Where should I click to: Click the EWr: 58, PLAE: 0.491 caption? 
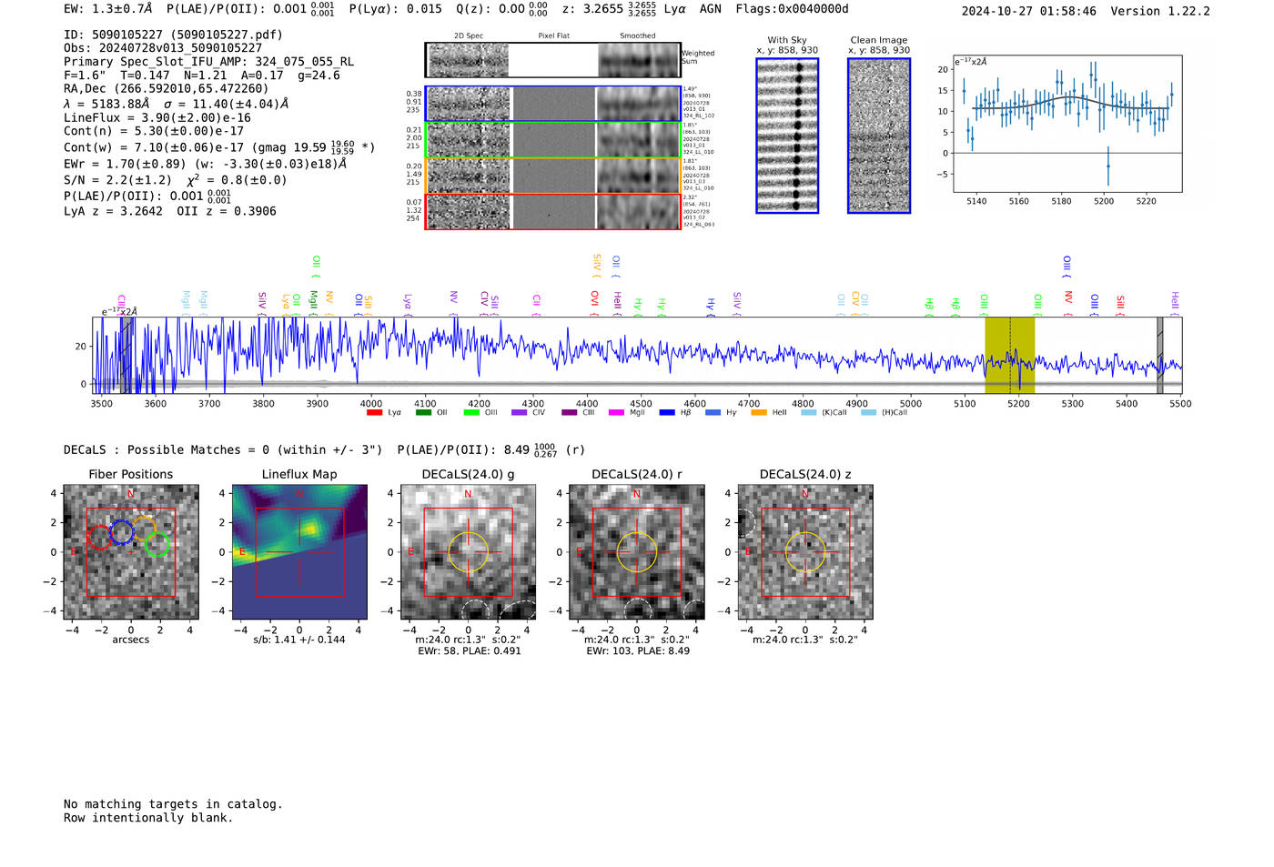click(470, 651)
